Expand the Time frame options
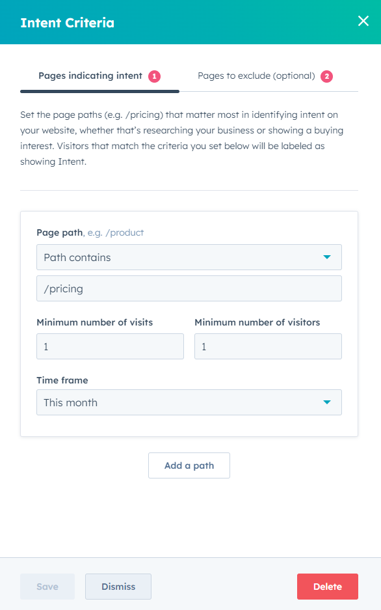This screenshot has width=381, height=610. point(189,402)
